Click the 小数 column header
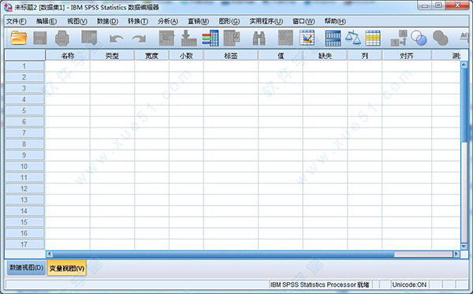Image resolution: width=473 pixels, height=294 pixels. (186, 56)
